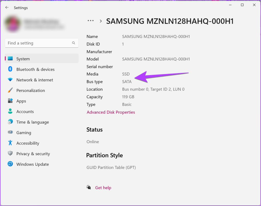Click GUID Partition Table (GPT) text
The width and height of the screenshot is (261, 206).
point(111,167)
